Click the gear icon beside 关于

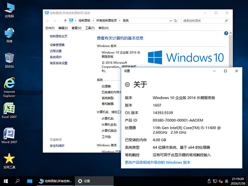127,84
